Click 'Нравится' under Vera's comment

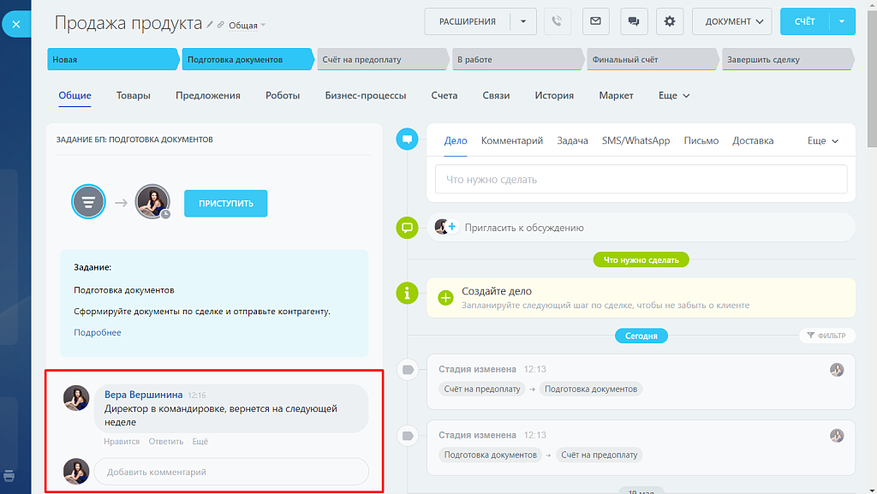(122, 440)
